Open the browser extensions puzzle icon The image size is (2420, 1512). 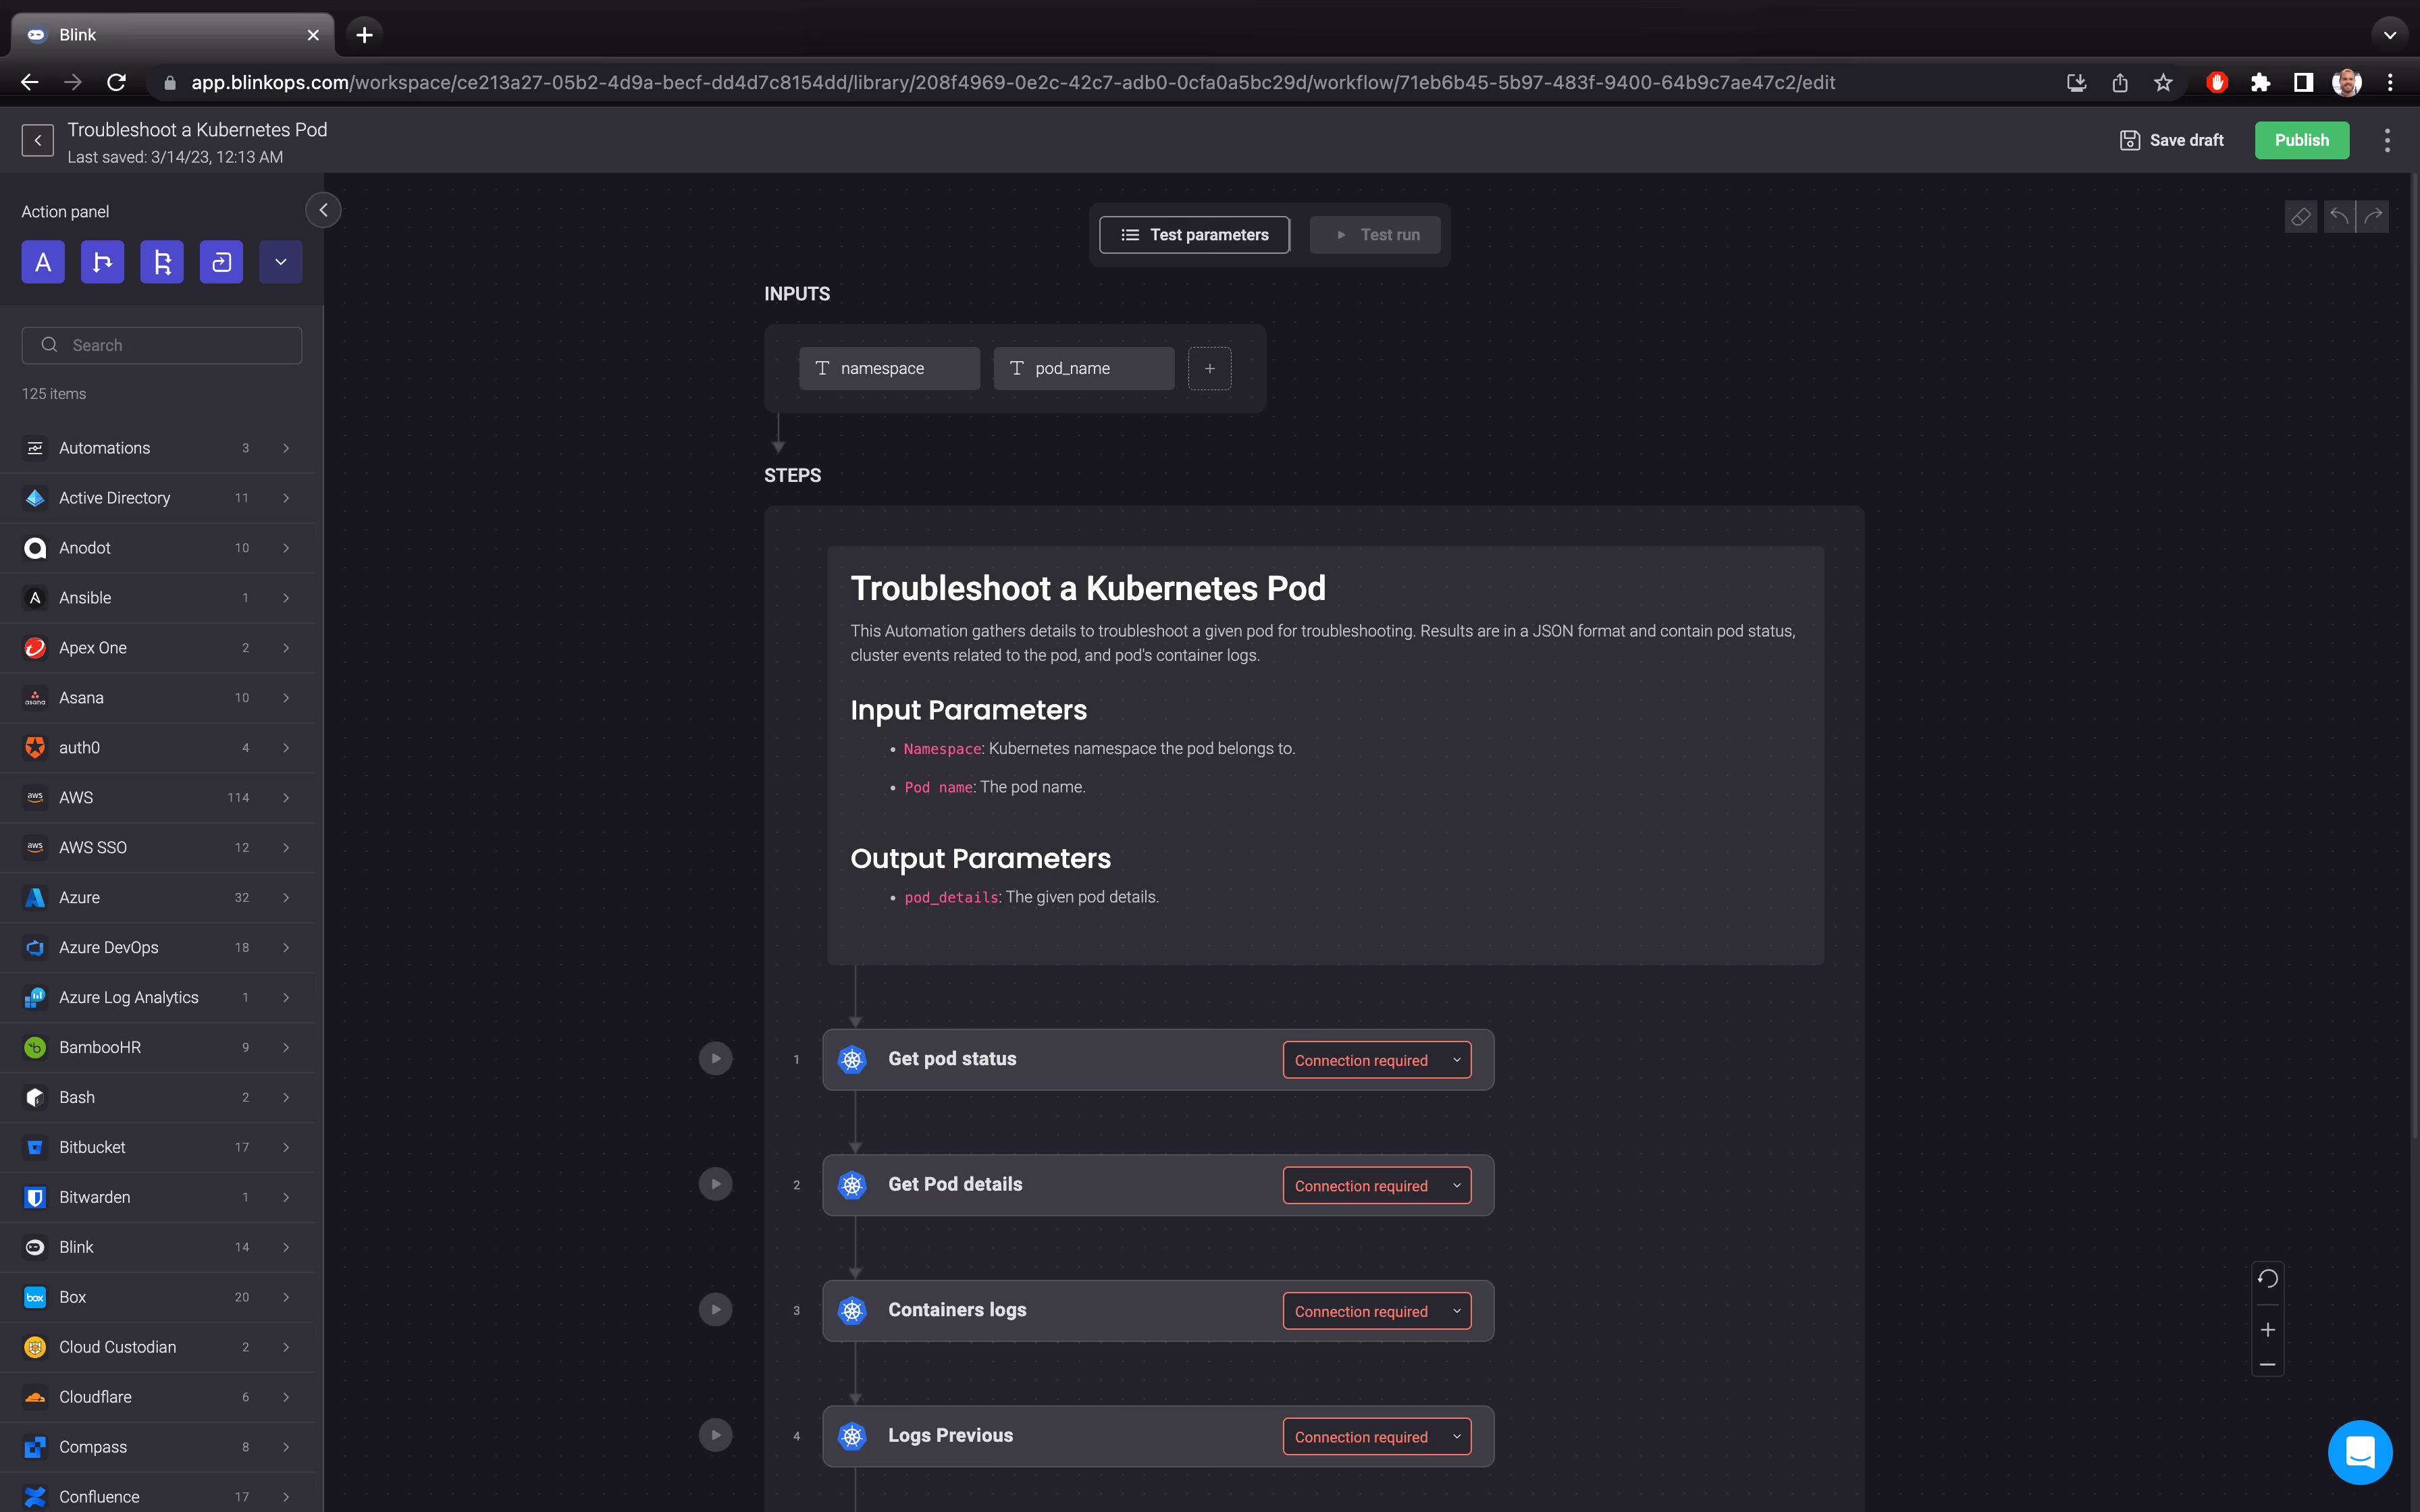tap(2260, 83)
